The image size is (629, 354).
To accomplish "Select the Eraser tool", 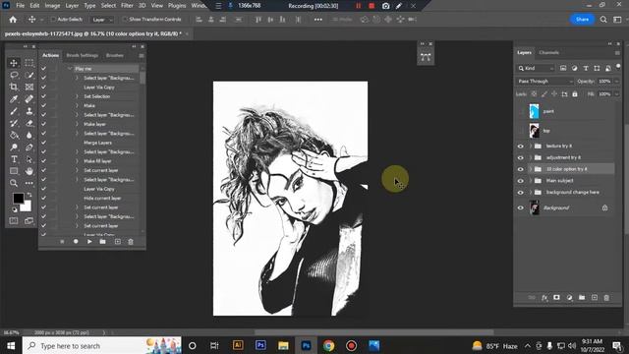I will pos(29,123).
